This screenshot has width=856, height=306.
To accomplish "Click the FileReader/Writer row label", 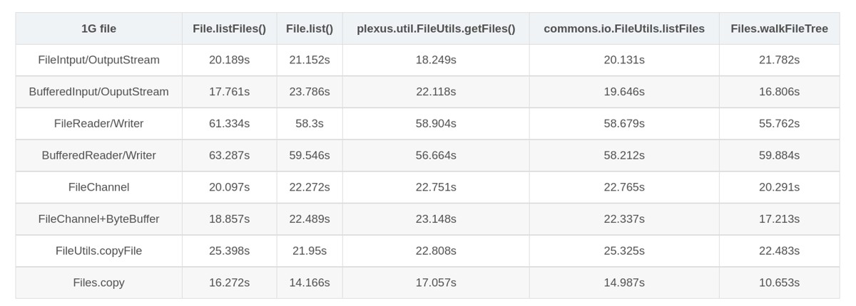I will 98,123.
